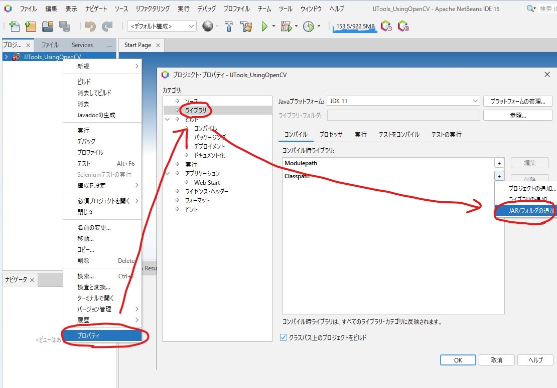Click the ライブラリ・フォルダ input field
Screen dimensions: 557x388
point(403,115)
